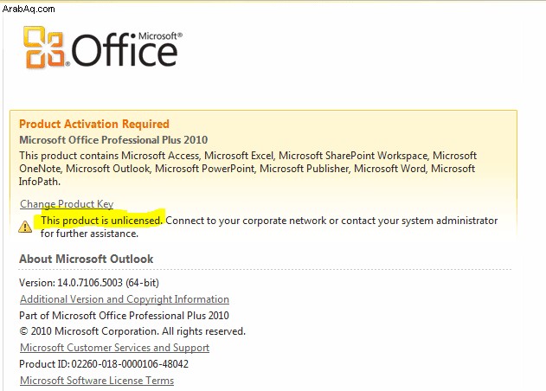
Task: Click the yellow warning triangle icon
Action: [25, 227]
